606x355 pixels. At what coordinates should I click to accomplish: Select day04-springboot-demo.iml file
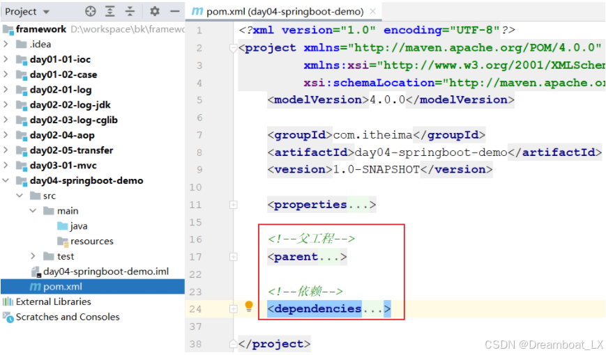pyautogui.click(x=106, y=271)
